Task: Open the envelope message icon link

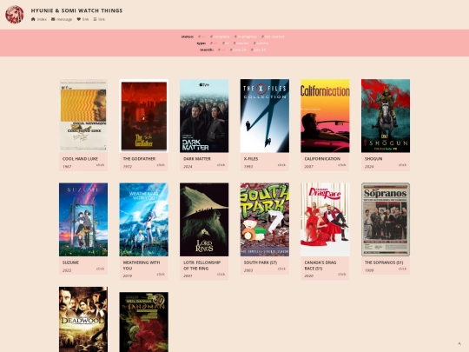Action: coord(62,19)
